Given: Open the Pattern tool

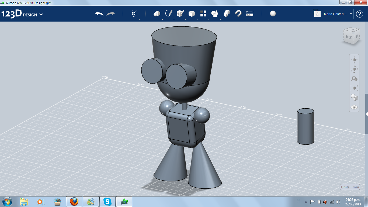Looking at the screenshot, I should 203,14.
